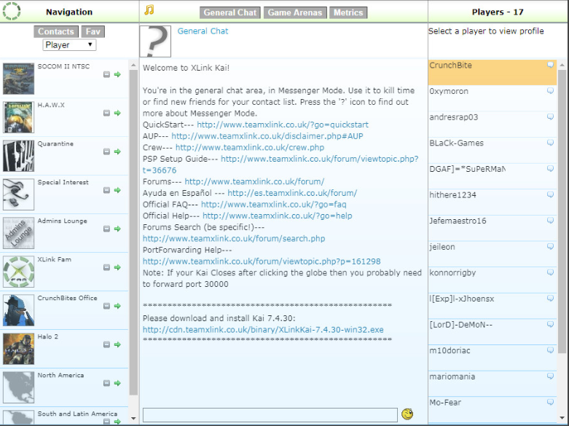Click the General Chat title link

coord(203,31)
